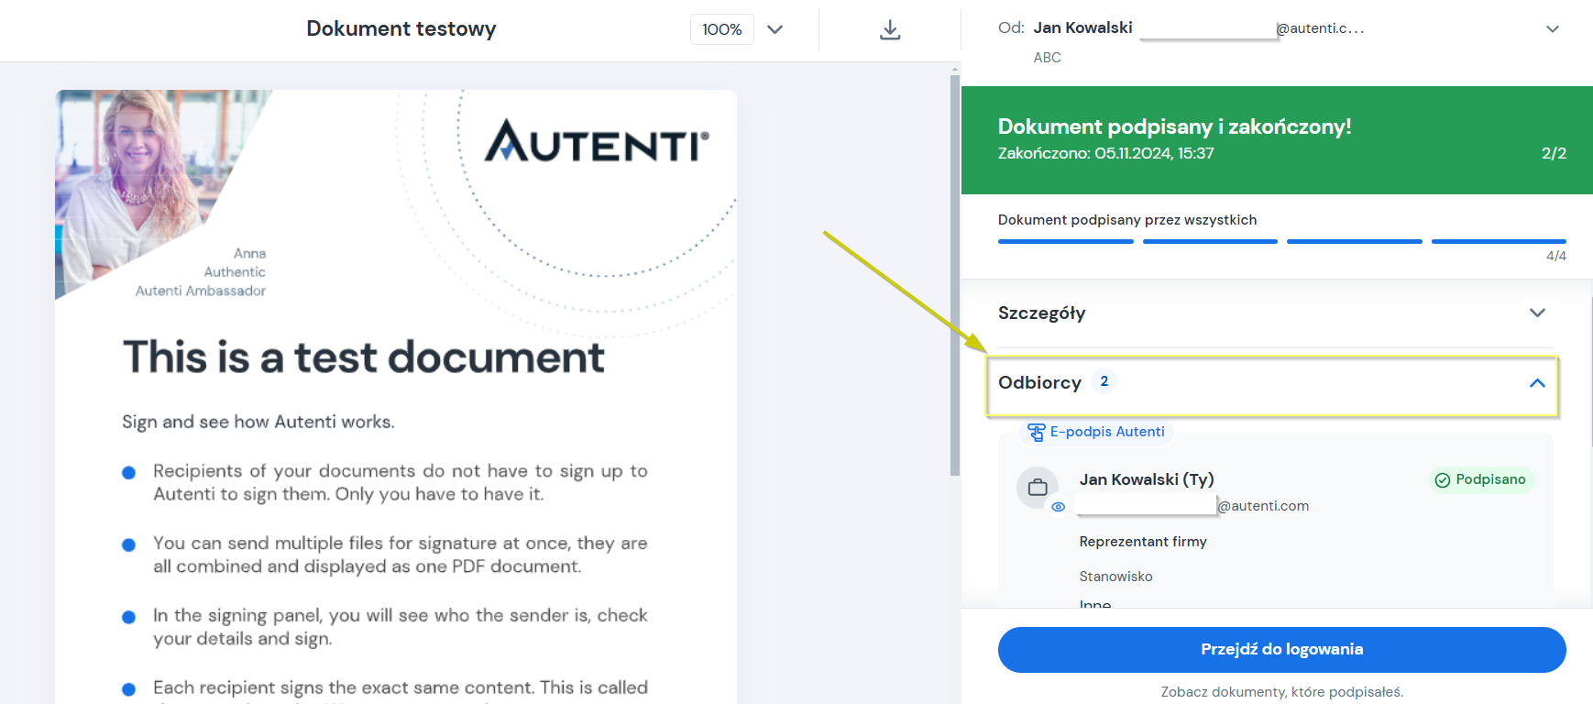The width and height of the screenshot is (1593, 704).
Task: Click the last signing progress bar segment
Action: [1499, 241]
